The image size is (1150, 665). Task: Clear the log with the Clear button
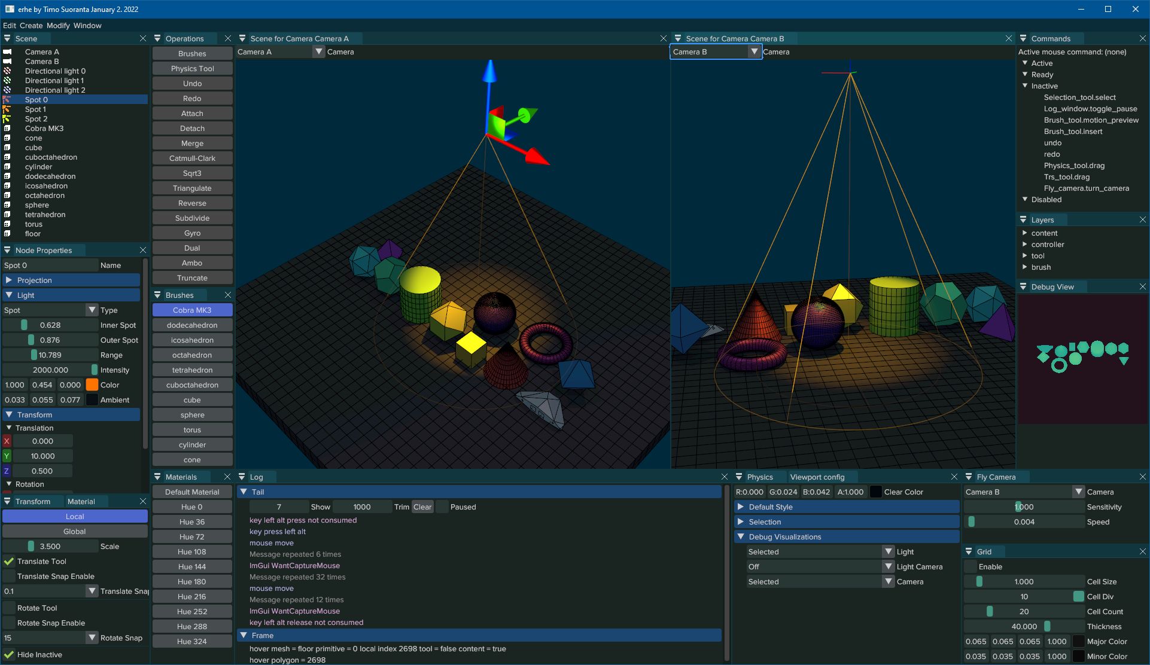(422, 507)
